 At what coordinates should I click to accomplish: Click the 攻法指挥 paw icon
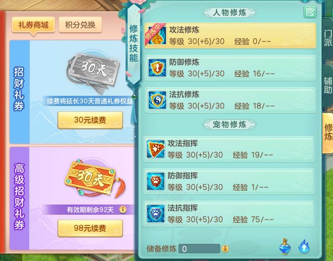click(x=156, y=149)
